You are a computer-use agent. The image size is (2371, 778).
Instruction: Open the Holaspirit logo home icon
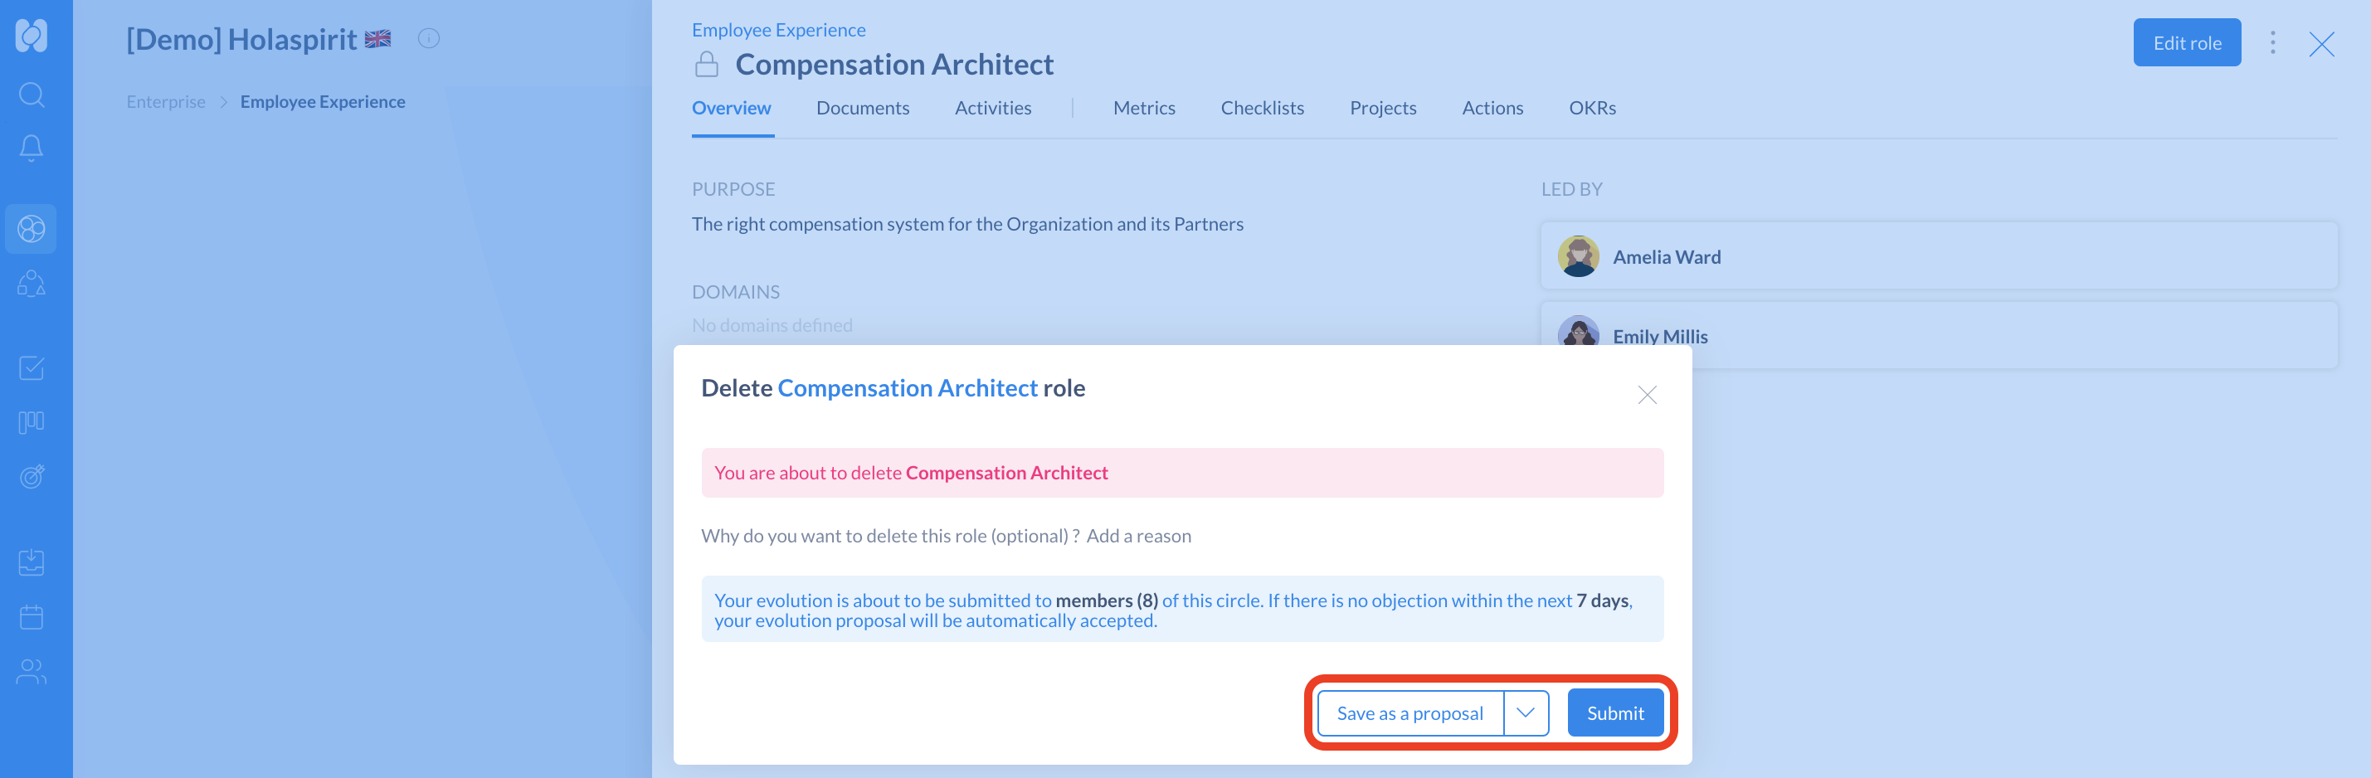click(x=32, y=36)
